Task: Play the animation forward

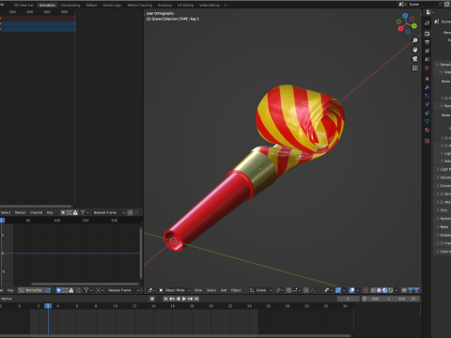Action: tap(184, 299)
